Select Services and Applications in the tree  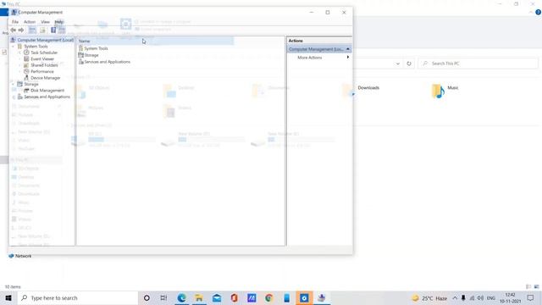point(47,97)
